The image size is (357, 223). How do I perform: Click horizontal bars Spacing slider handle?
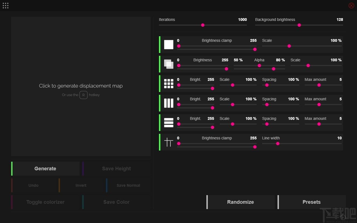(x=267, y=124)
